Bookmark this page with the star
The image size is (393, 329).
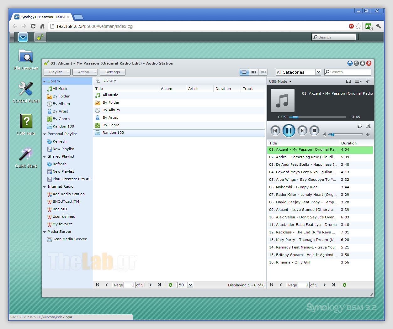(x=358, y=26)
